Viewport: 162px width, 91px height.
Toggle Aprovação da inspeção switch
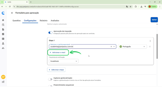click(x=50, y=33)
